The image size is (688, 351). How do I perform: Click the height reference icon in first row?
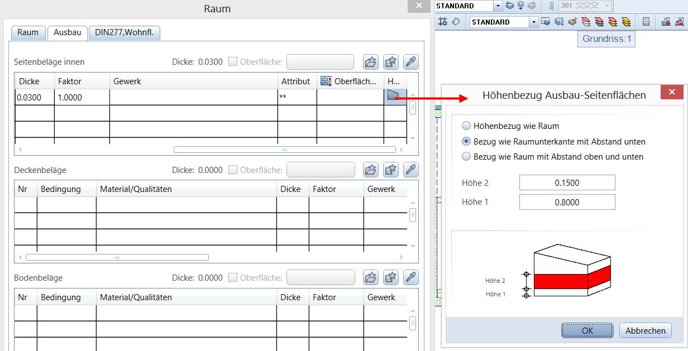coord(394,97)
